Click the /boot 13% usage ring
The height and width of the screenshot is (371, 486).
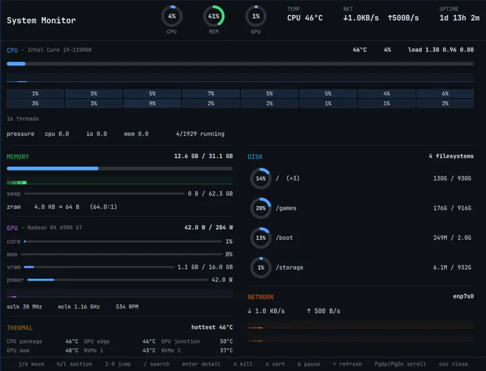pyautogui.click(x=261, y=238)
